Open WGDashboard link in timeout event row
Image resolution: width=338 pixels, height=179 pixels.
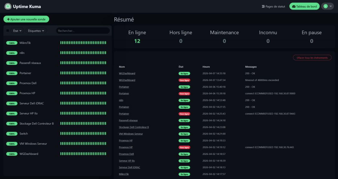click(127, 80)
